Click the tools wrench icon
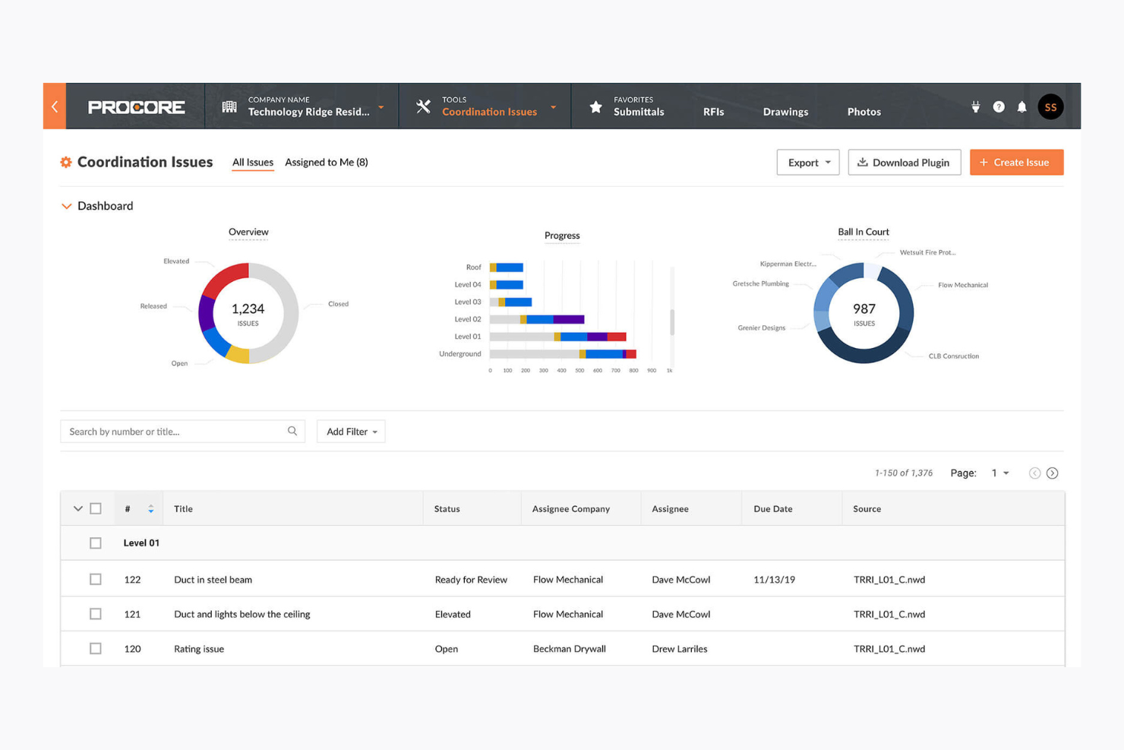The height and width of the screenshot is (750, 1124). point(424,107)
